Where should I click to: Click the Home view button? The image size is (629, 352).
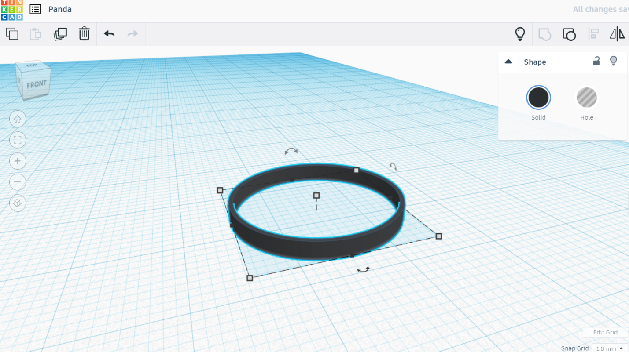pyautogui.click(x=18, y=119)
